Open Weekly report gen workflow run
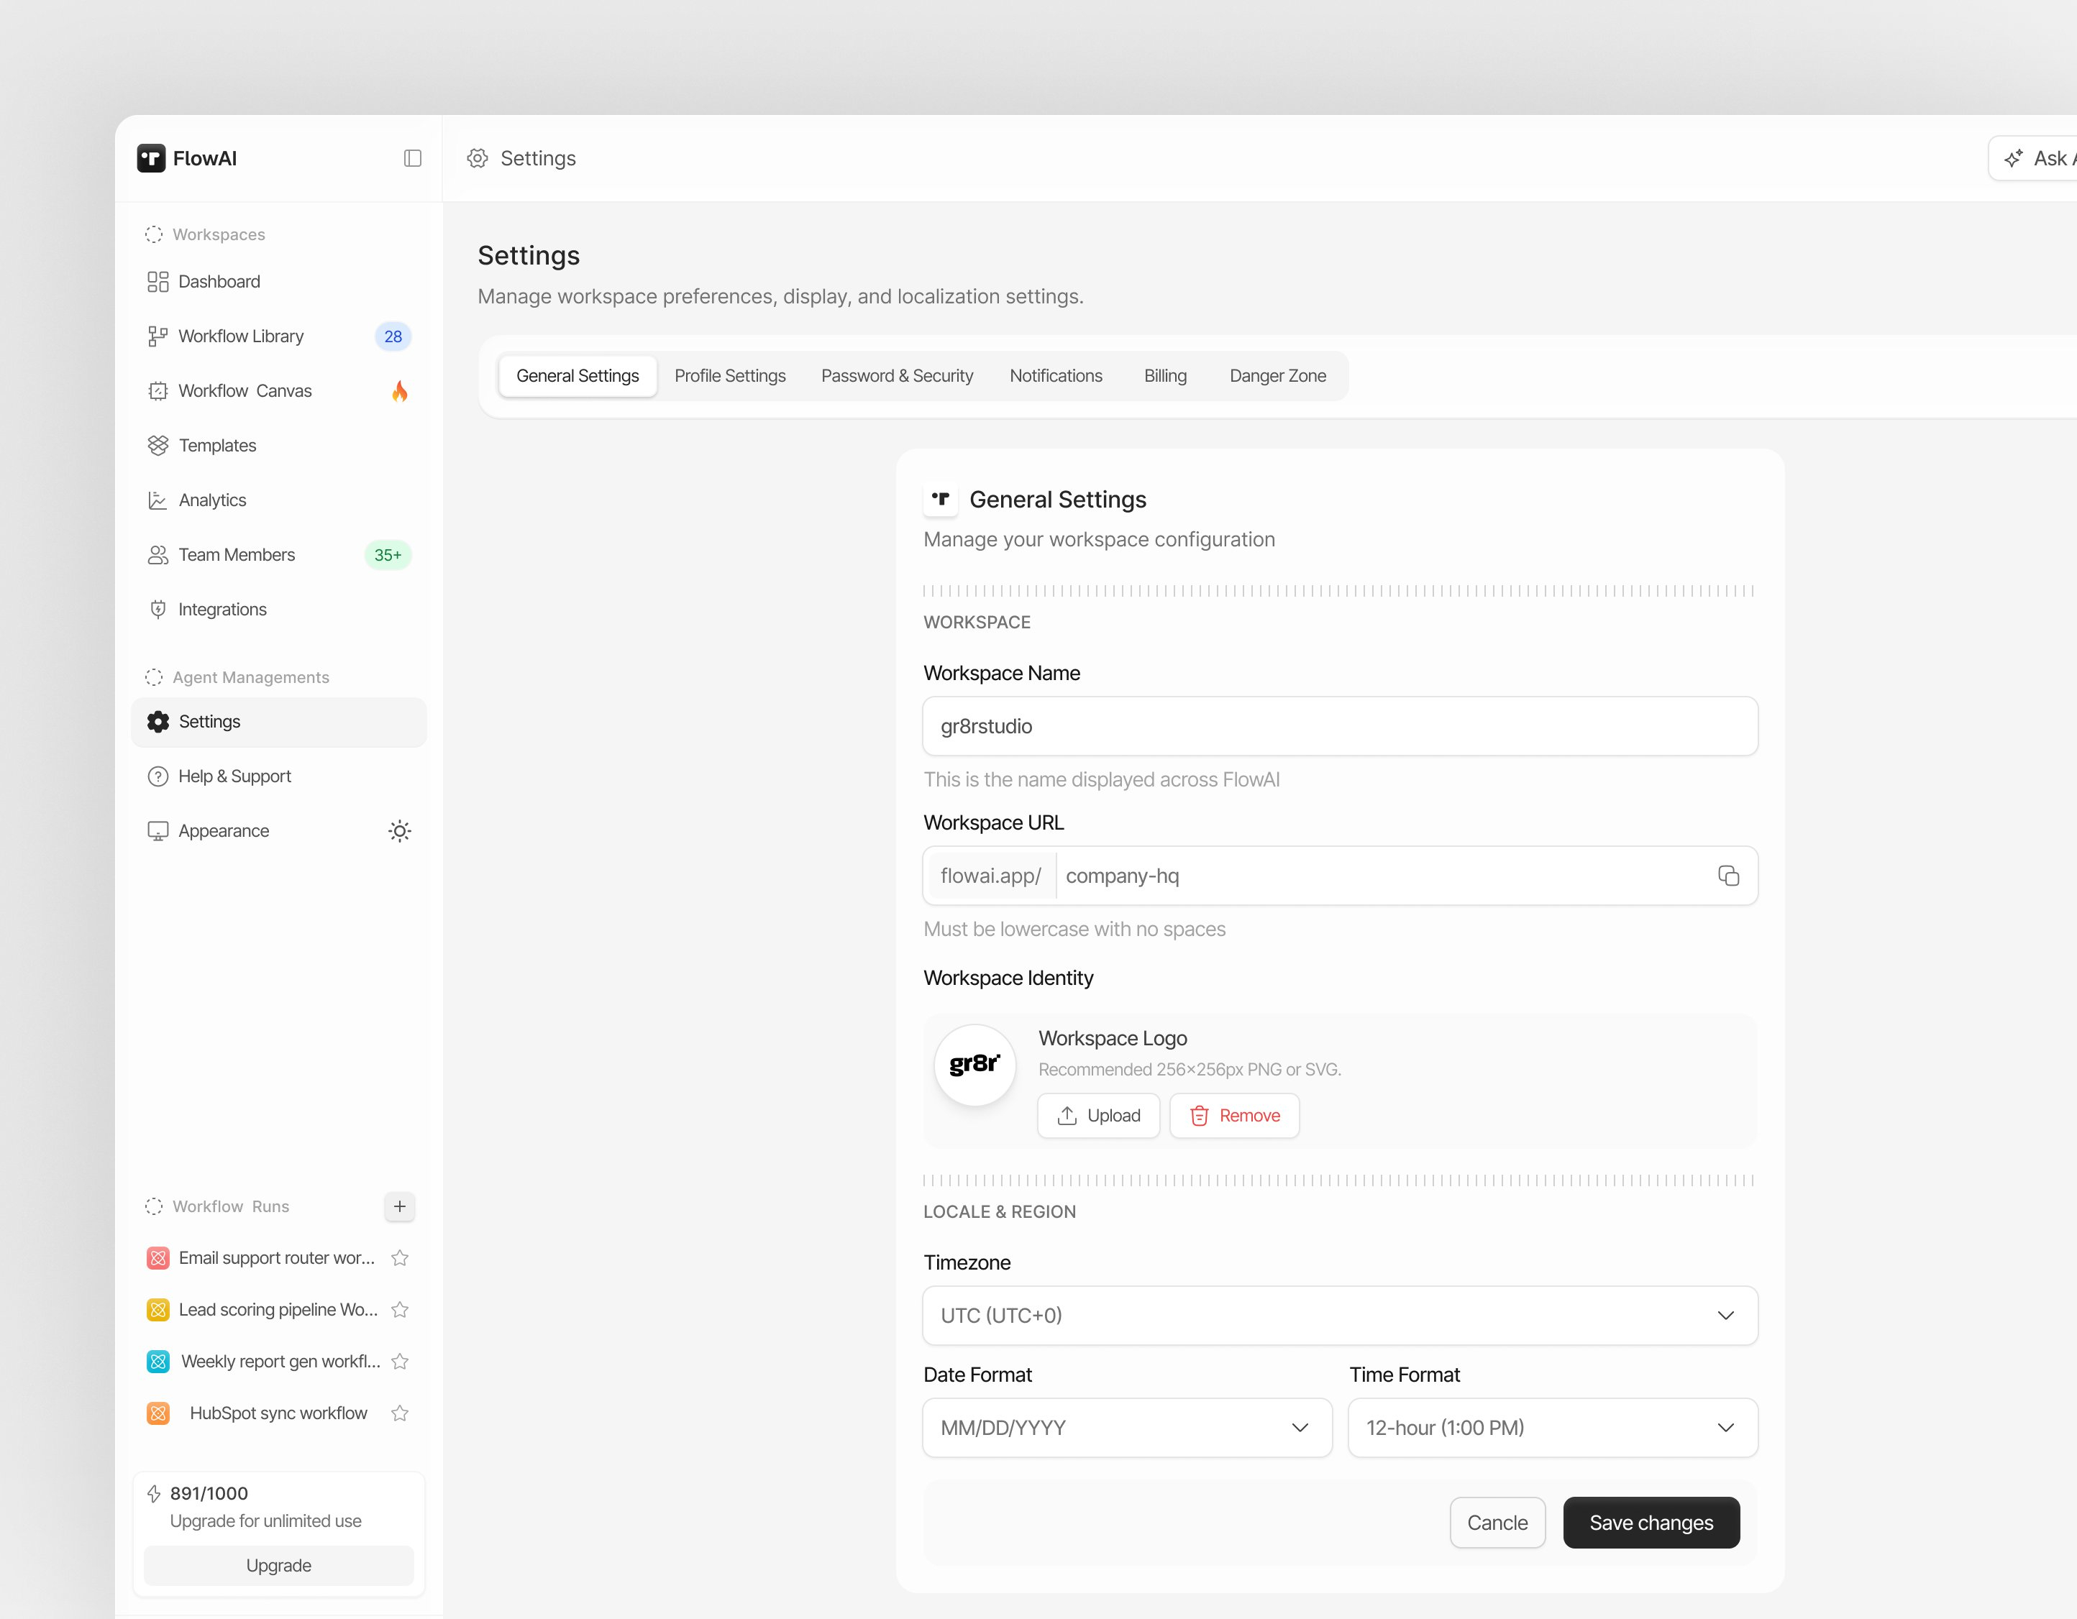 coord(262,1362)
